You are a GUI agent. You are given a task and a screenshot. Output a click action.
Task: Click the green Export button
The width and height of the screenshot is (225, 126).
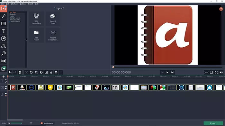[213, 123]
